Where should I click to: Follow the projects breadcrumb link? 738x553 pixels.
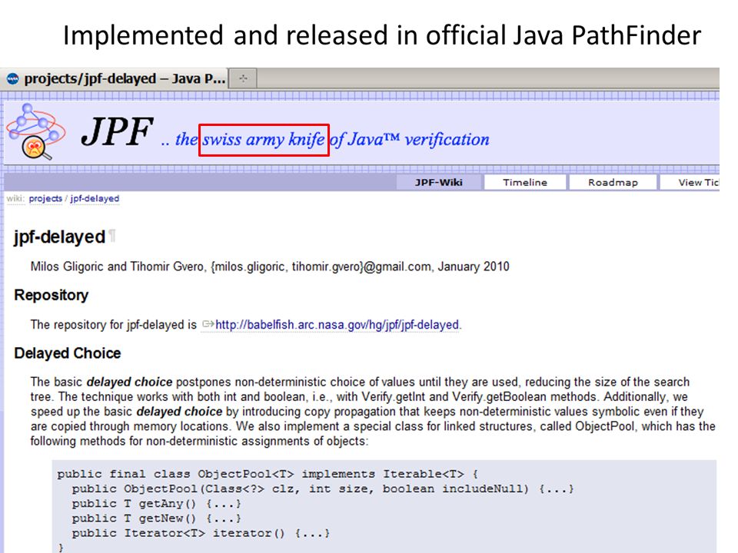click(x=45, y=198)
